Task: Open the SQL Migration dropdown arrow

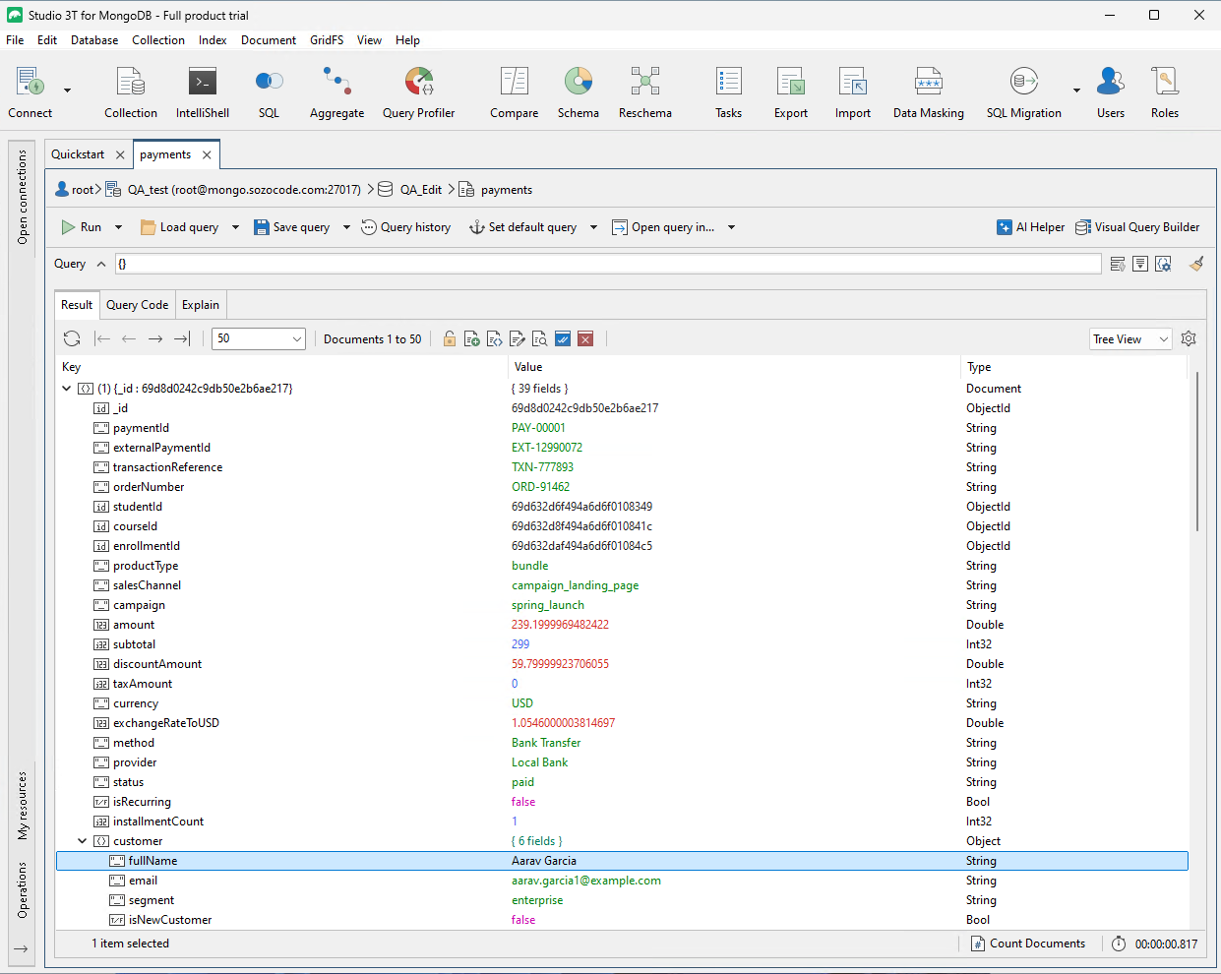Action: (1076, 91)
